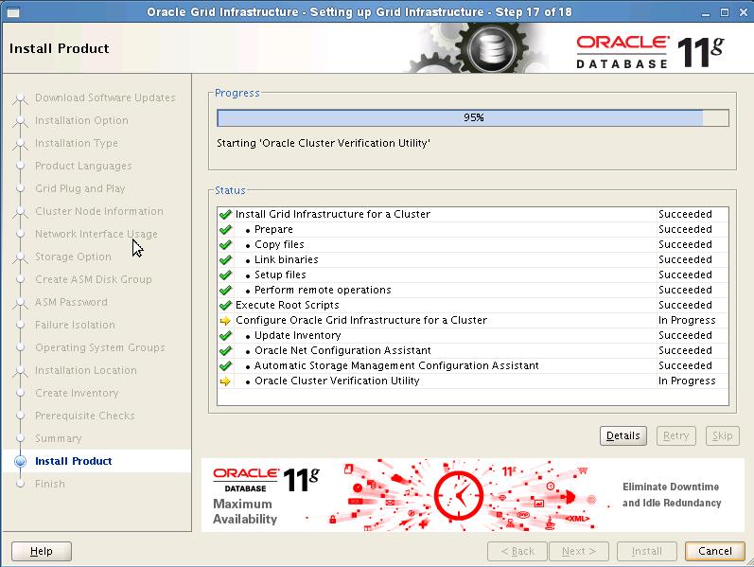The image size is (754, 567).
Task: Click the greyed-out Next button
Action: click(579, 551)
